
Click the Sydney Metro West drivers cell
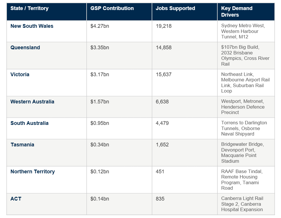click(243, 31)
